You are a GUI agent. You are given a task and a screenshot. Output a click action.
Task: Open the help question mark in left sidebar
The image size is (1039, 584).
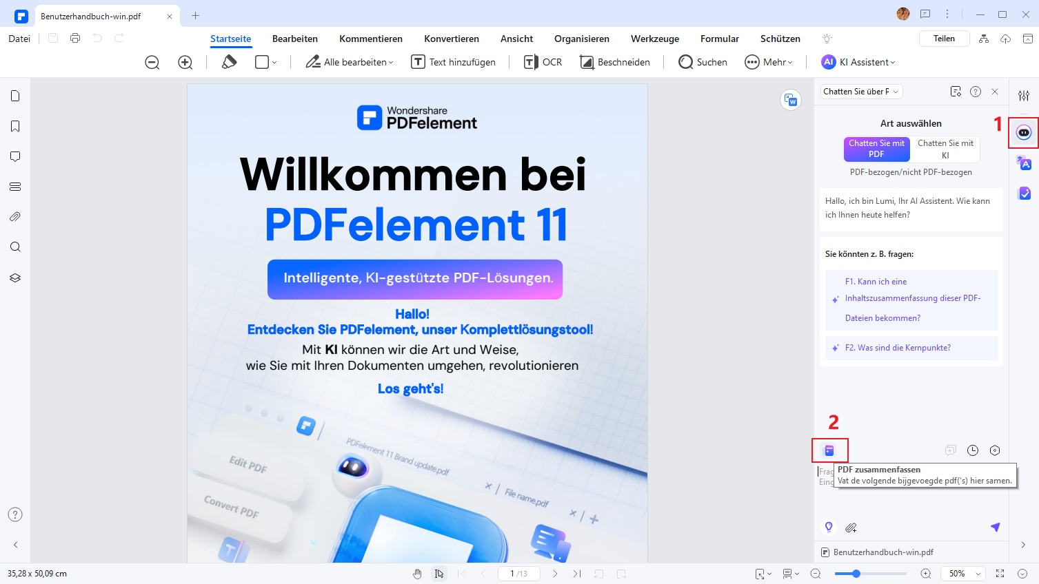tap(15, 514)
